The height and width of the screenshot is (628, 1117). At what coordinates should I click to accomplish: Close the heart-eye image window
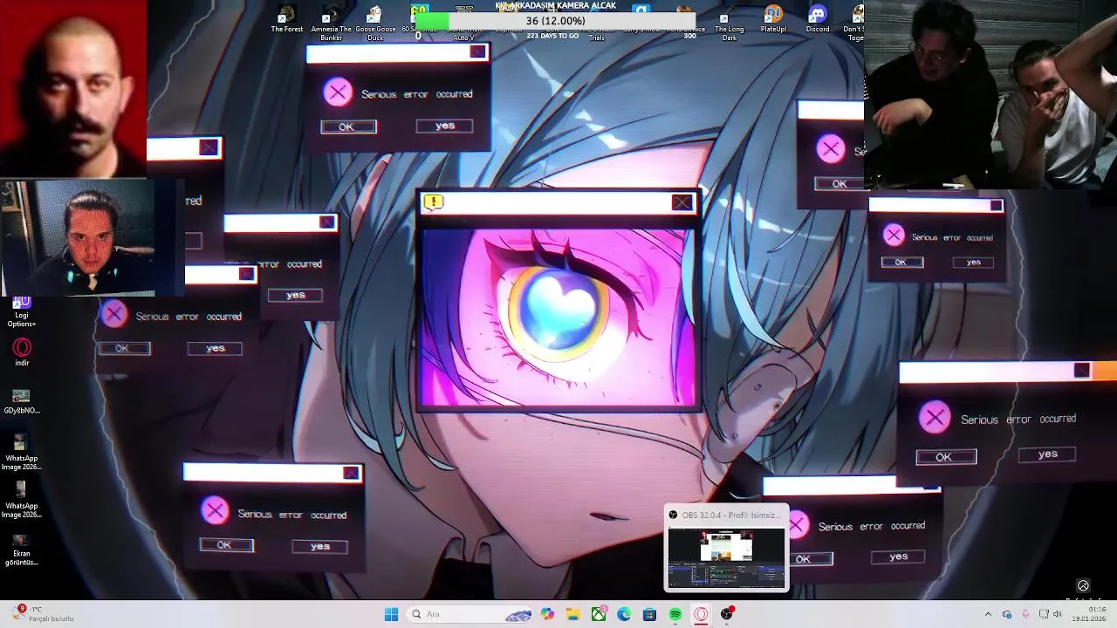pyautogui.click(x=682, y=202)
